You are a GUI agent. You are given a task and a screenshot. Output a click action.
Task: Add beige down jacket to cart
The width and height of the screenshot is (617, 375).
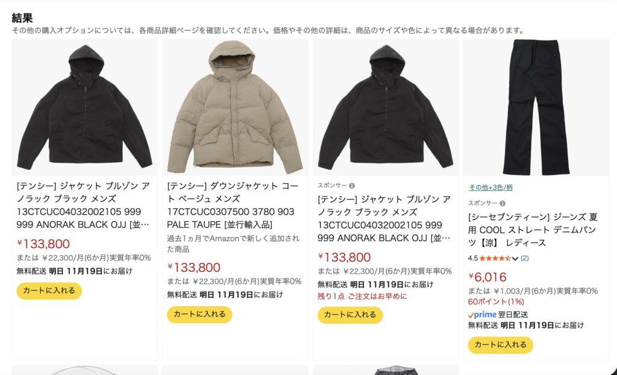pos(199,314)
